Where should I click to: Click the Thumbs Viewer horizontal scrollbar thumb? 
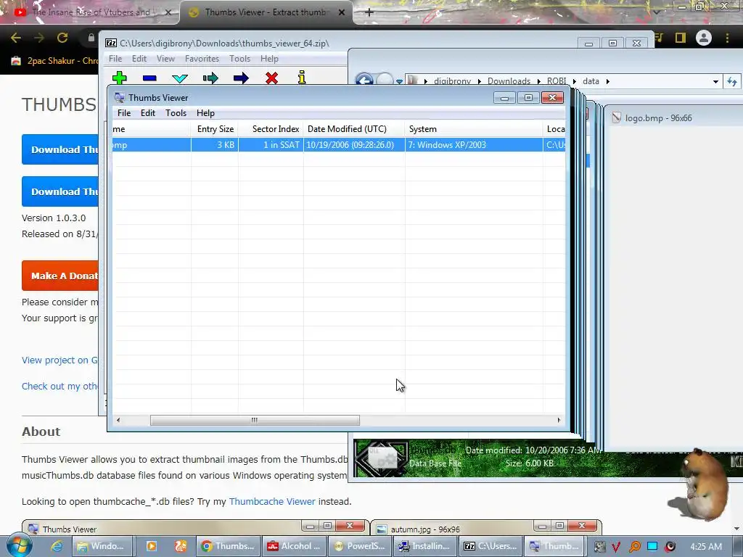pos(255,420)
